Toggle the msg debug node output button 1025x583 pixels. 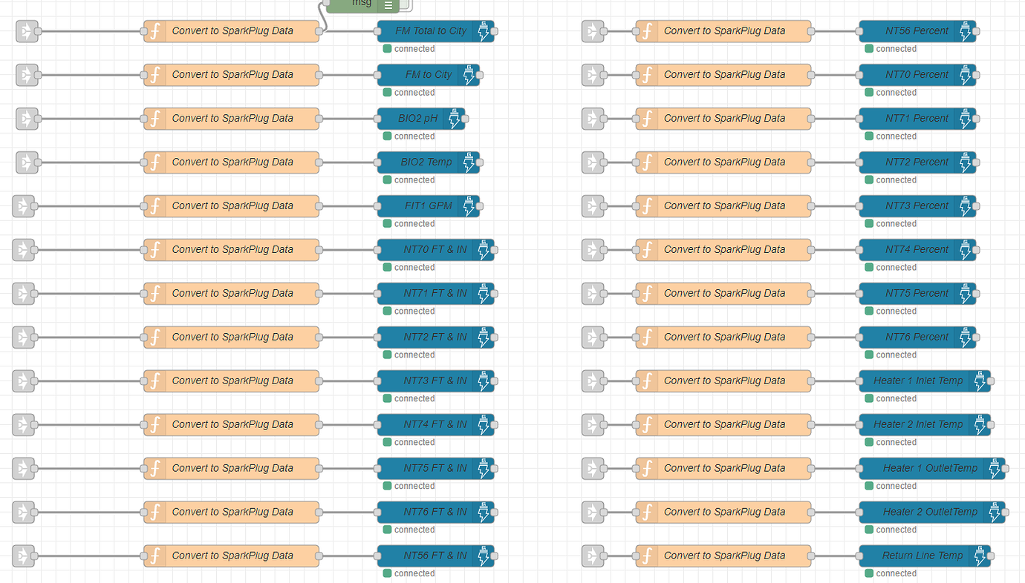(406, 4)
